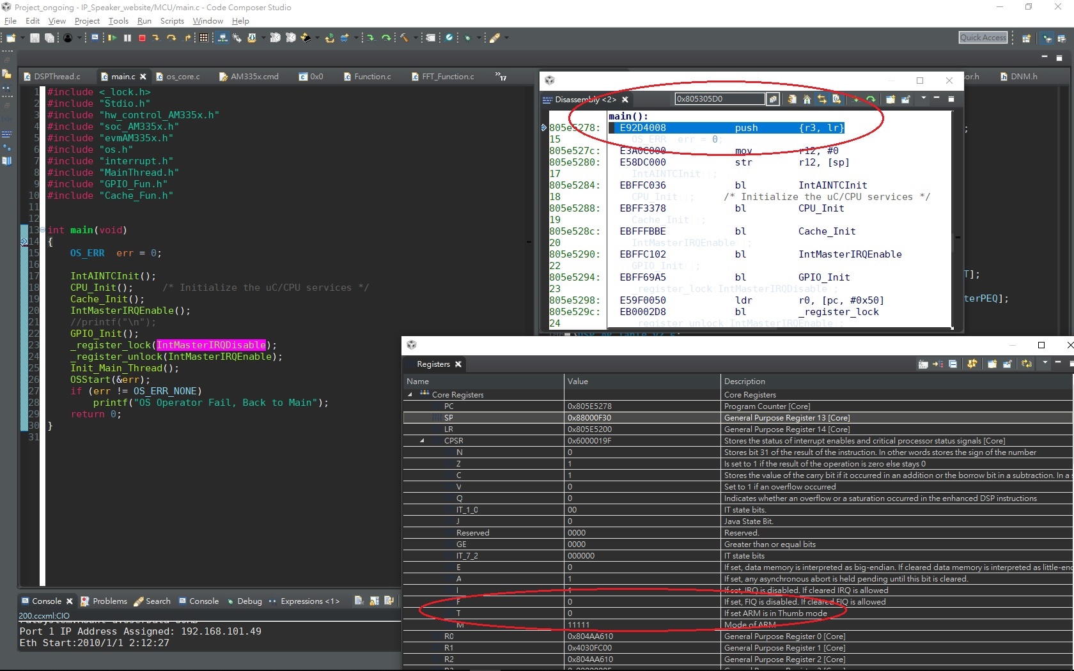
Task: Close the Registers view tab
Action: coord(458,364)
